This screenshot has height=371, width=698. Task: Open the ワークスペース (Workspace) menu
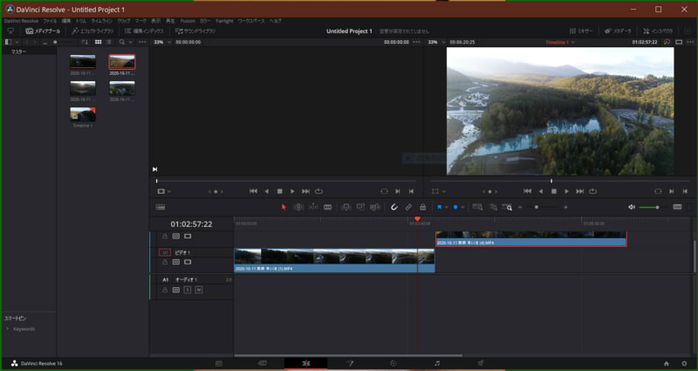click(251, 21)
